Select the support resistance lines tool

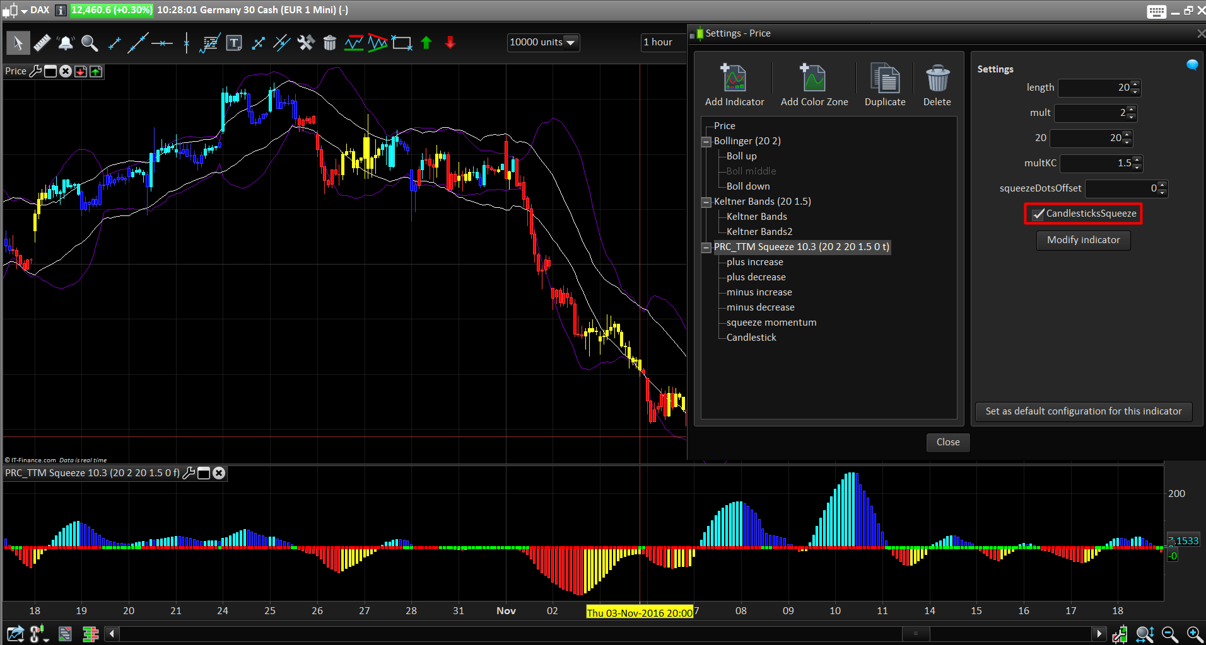(354, 43)
